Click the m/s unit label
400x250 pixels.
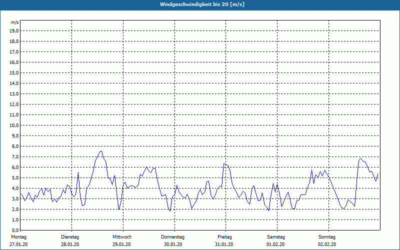click(x=15, y=22)
